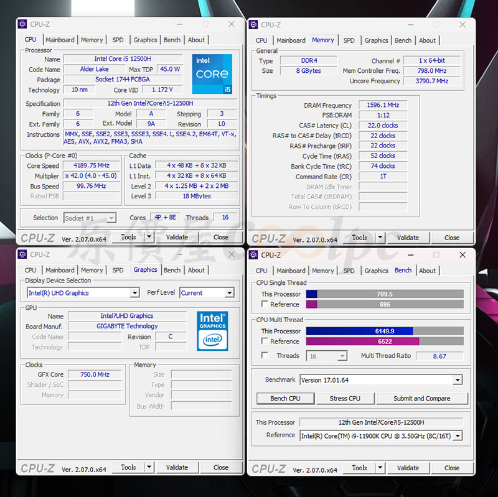Click the CPU-Z app icon in the top-left CPU window title bar
The image size is (498, 497).
22,24
